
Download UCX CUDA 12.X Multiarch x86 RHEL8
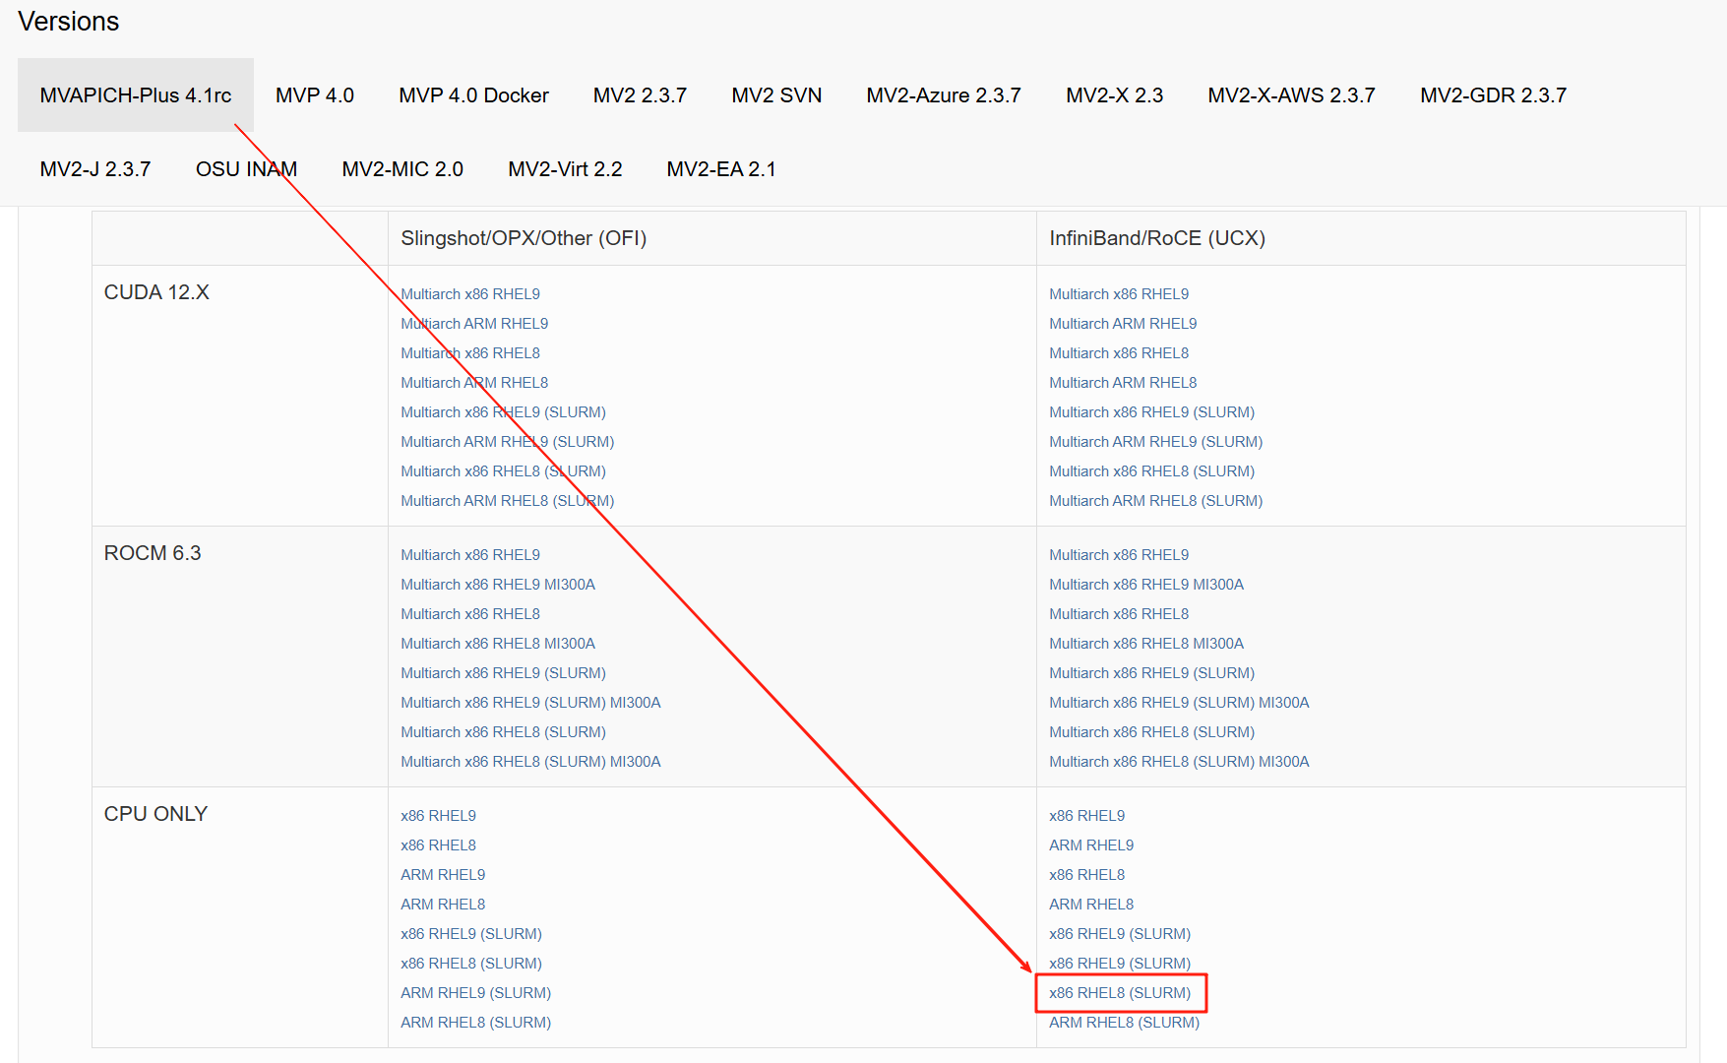1119,353
